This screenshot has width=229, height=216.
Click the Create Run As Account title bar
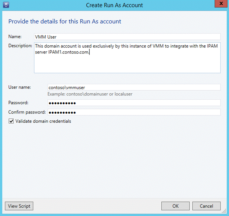[x=114, y=5]
